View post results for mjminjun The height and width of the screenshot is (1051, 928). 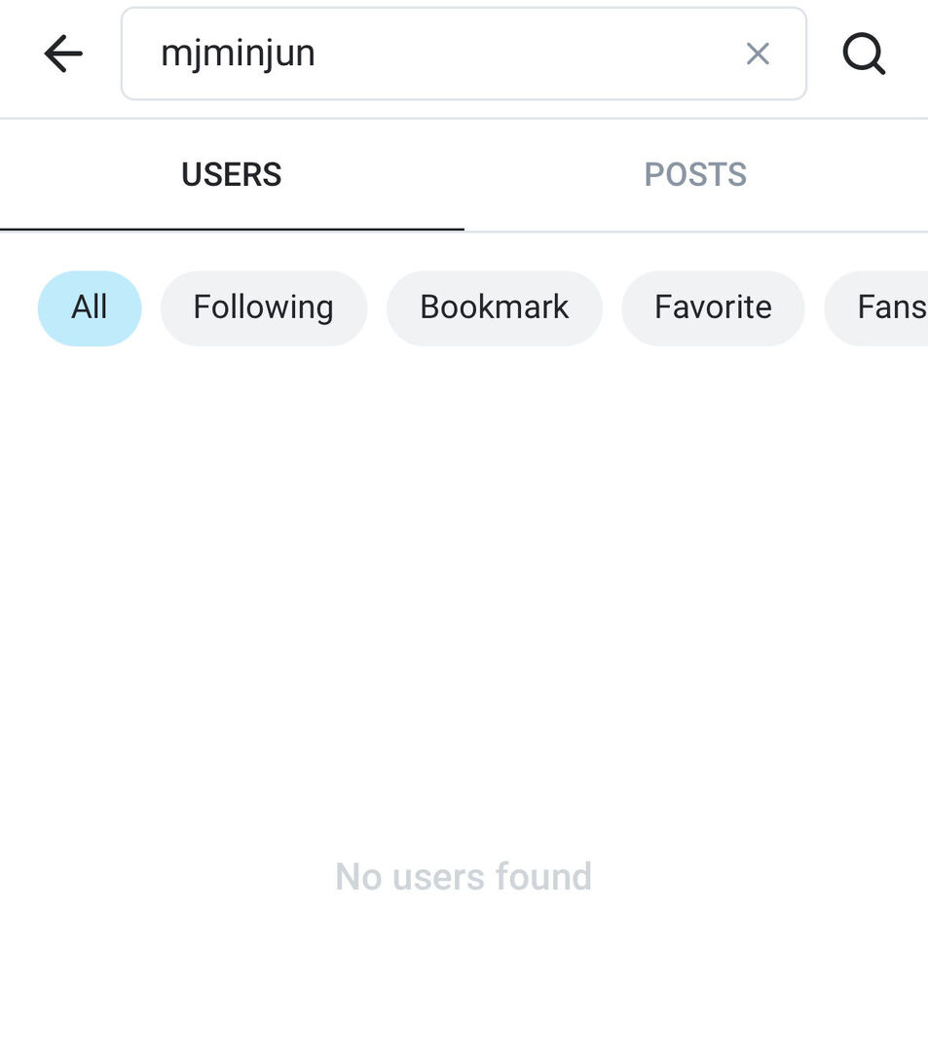(695, 175)
